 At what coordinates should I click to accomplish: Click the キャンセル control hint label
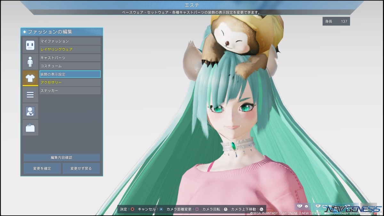click(x=147, y=209)
